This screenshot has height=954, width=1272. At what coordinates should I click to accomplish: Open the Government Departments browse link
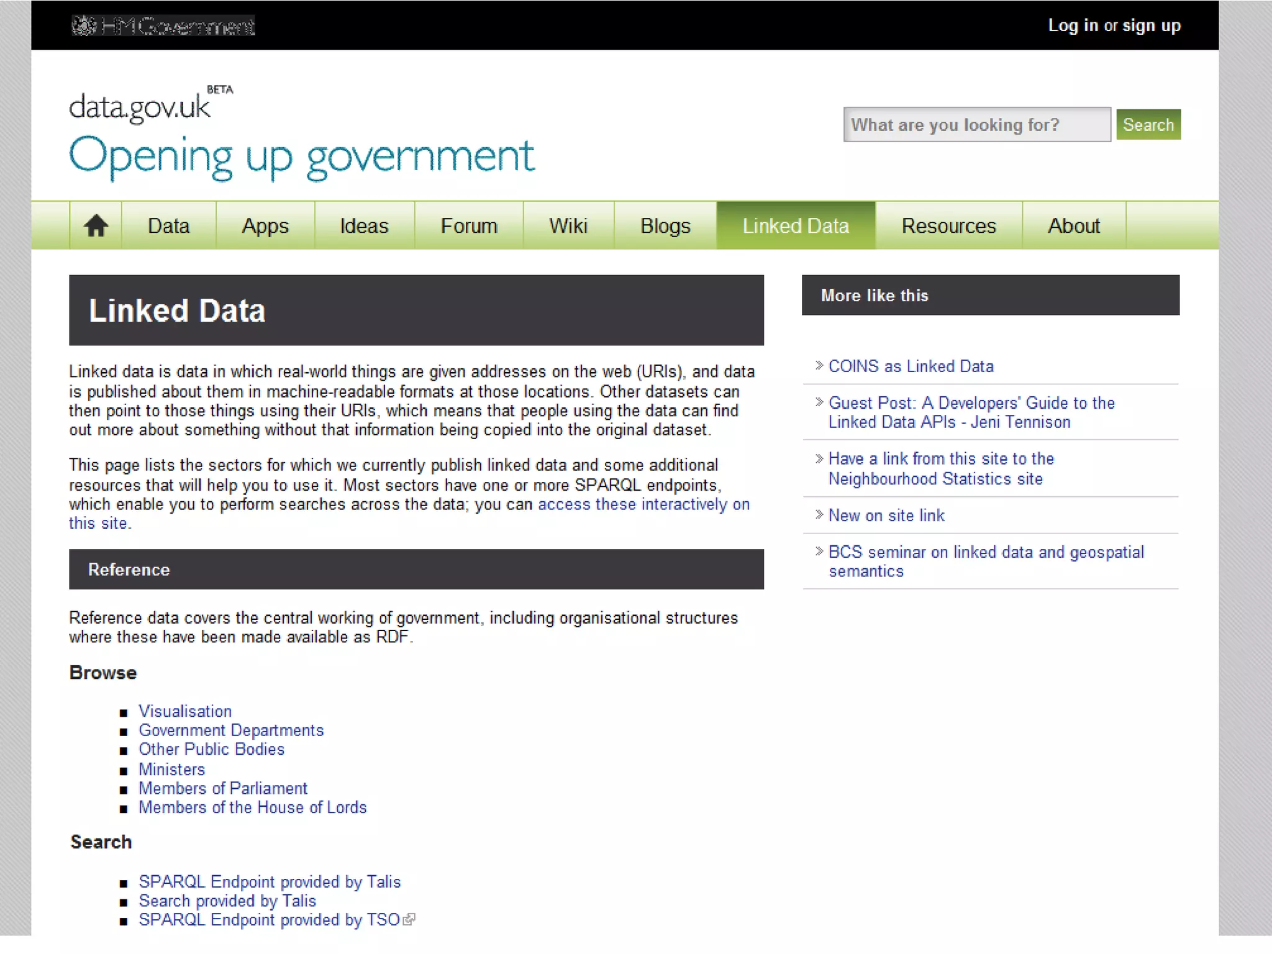pyautogui.click(x=231, y=730)
